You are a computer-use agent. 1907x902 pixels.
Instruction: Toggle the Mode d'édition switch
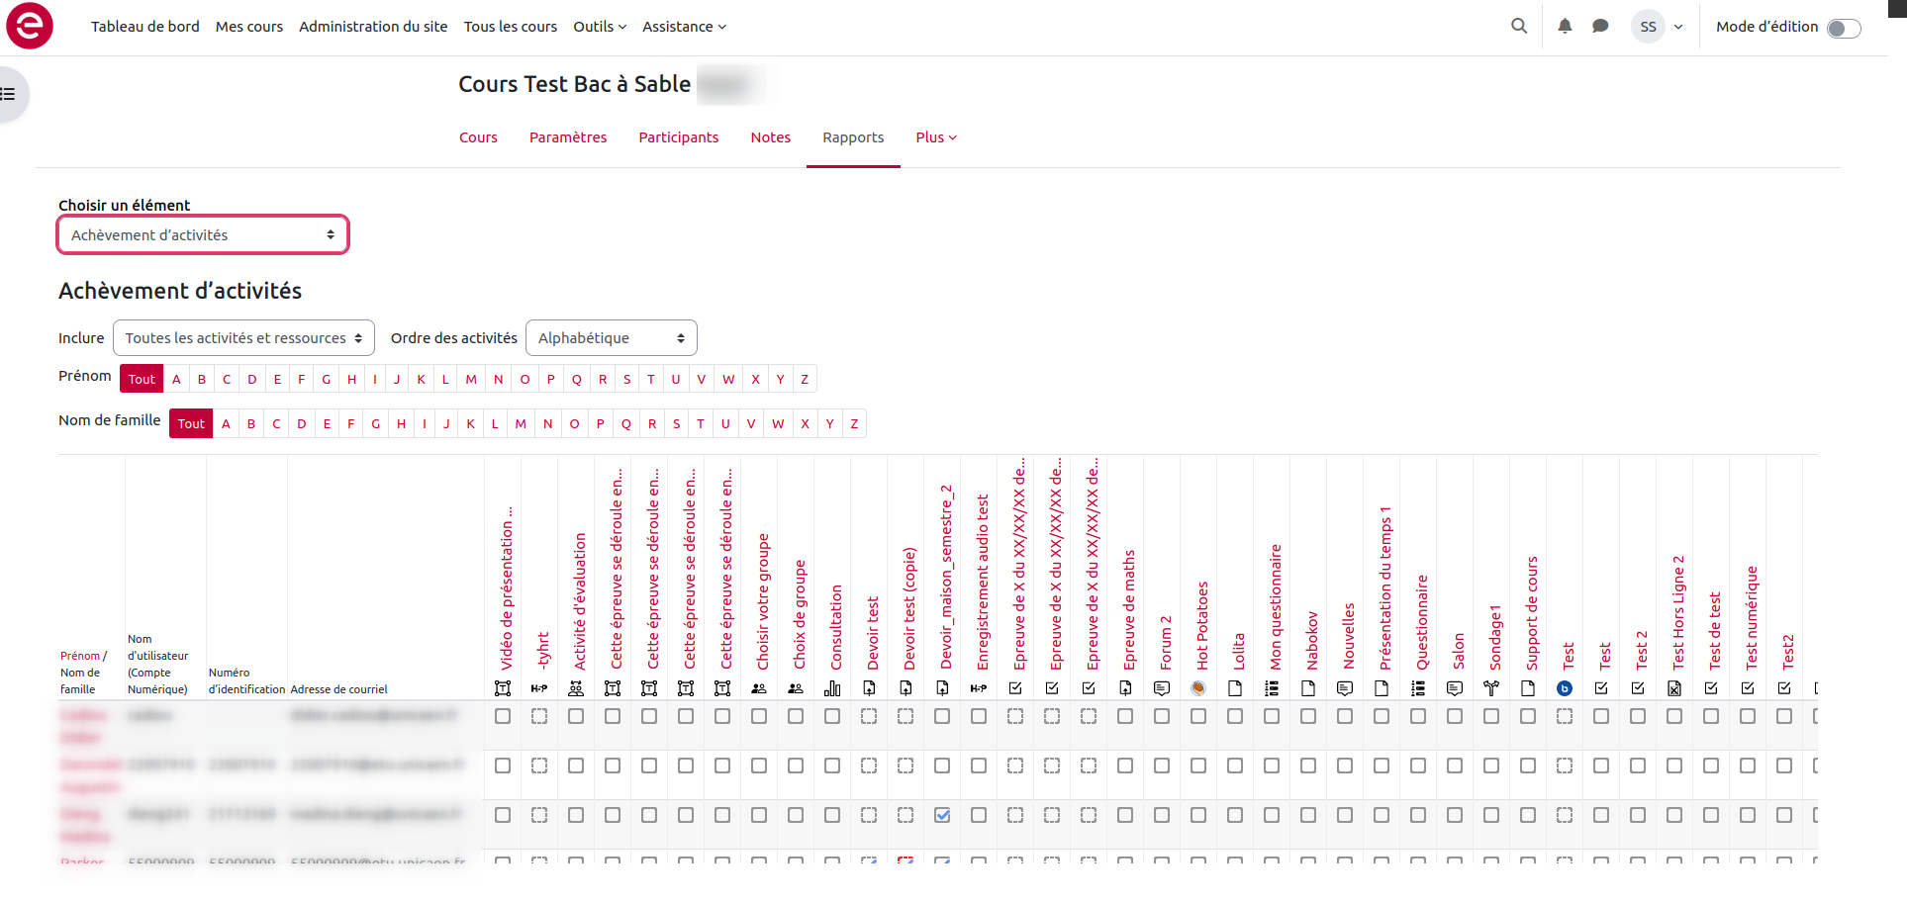[x=1843, y=28]
